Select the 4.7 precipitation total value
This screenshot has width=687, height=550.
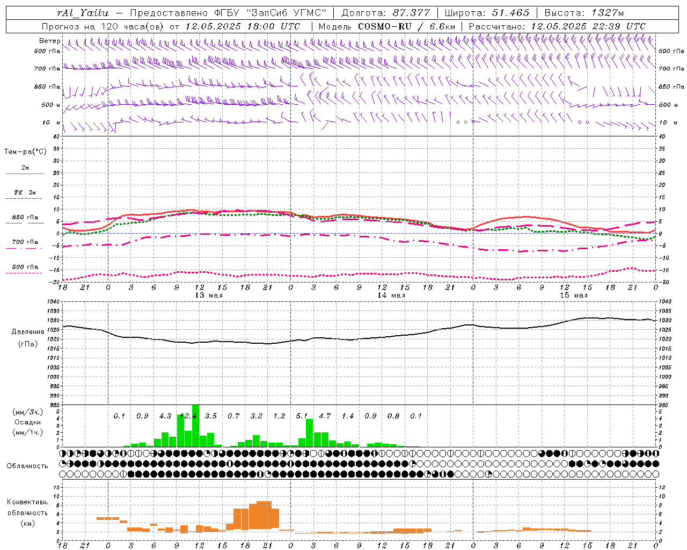(325, 416)
